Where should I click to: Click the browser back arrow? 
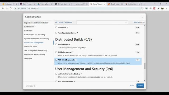coord(3,8)
